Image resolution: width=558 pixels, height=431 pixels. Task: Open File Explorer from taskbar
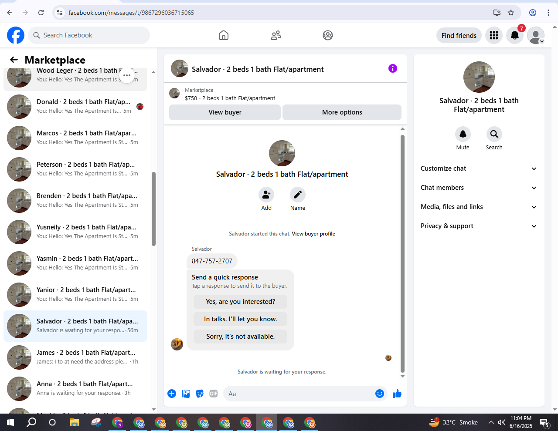pyautogui.click(x=75, y=422)
